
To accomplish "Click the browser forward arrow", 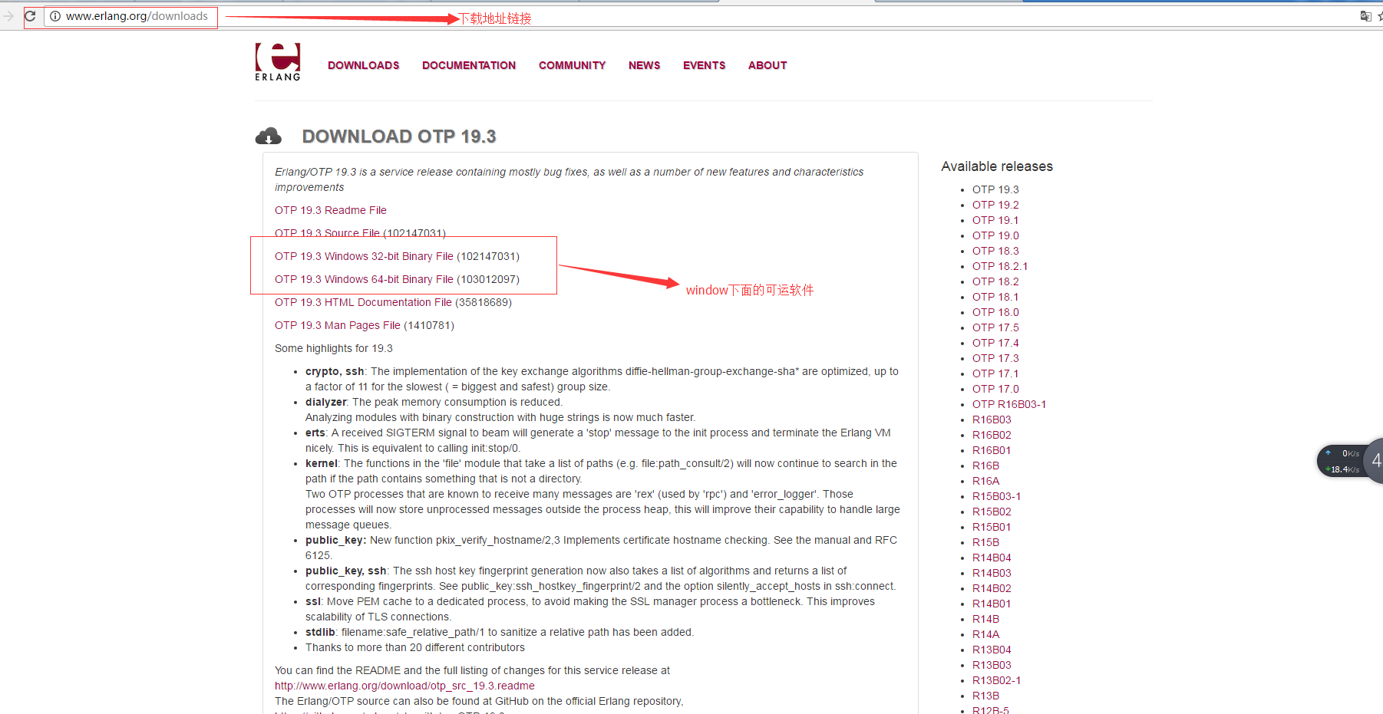I will pos(8,15).
